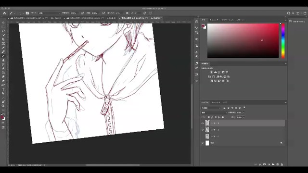
Task: Toggle lock transparent pixels in Layers panel
Action: pos(208,117)
